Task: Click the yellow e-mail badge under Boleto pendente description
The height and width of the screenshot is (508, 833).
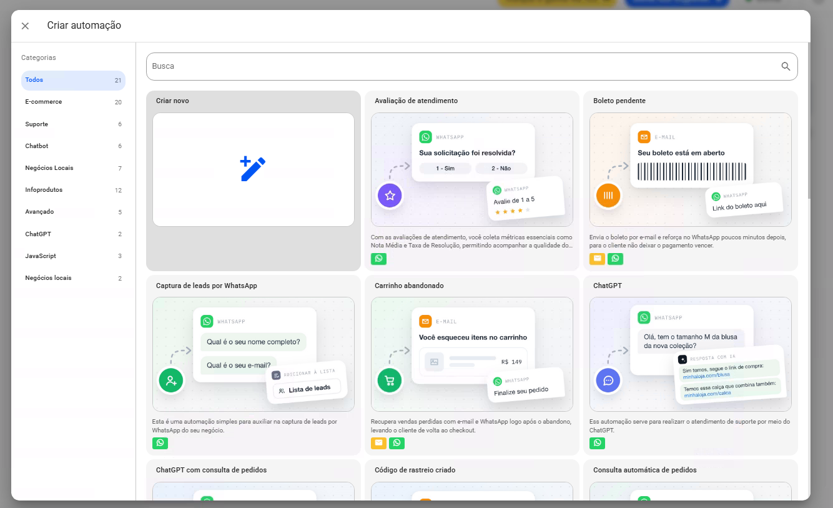Action: pos(597,259)
